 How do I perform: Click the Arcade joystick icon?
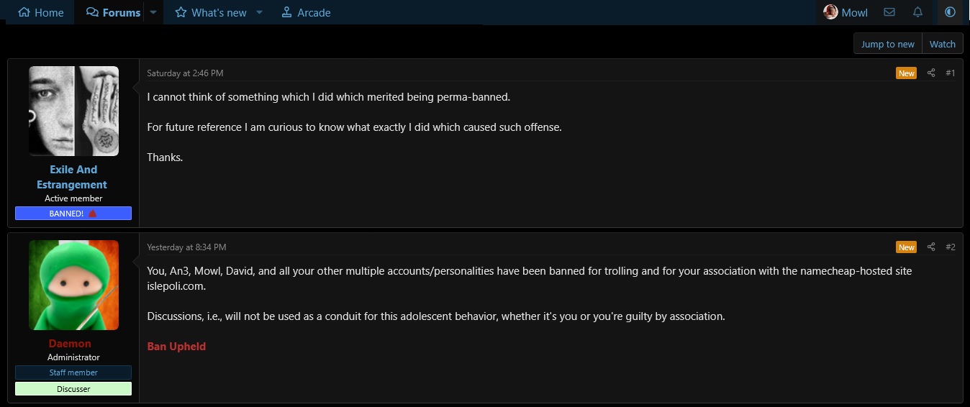286,12
